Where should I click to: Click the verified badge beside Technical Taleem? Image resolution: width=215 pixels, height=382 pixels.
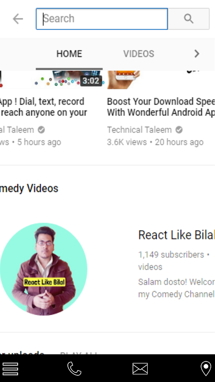[179, 130]
